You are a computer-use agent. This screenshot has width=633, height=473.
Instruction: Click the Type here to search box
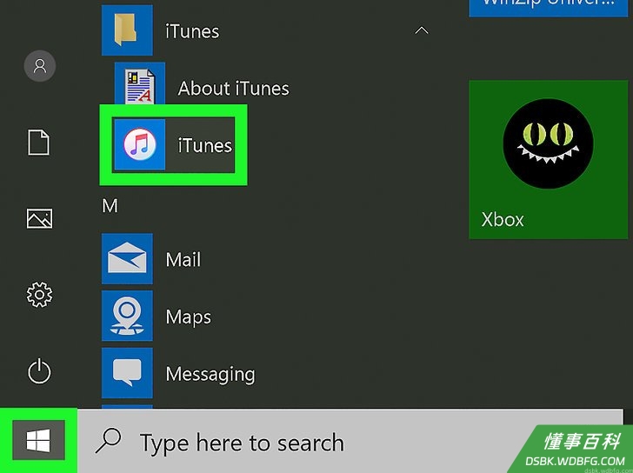coord(350,442)
